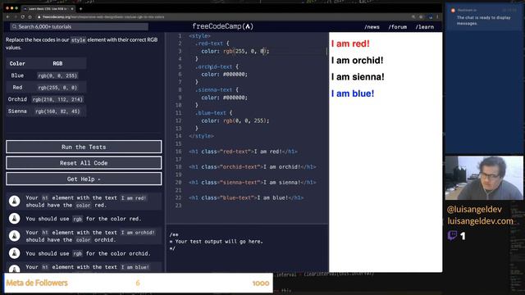
Task: Click the chat notification message panel
Action: pos(484,17)
